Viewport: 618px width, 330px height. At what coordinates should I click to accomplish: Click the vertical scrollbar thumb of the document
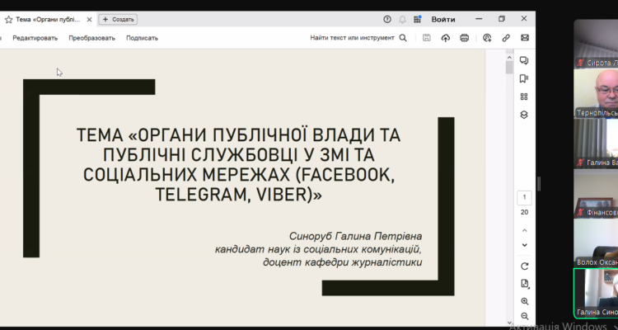click(509, 68)
